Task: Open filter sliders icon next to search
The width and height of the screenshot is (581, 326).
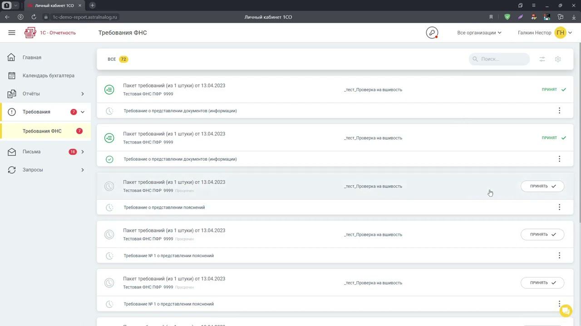Action: [x=542, y=59]
